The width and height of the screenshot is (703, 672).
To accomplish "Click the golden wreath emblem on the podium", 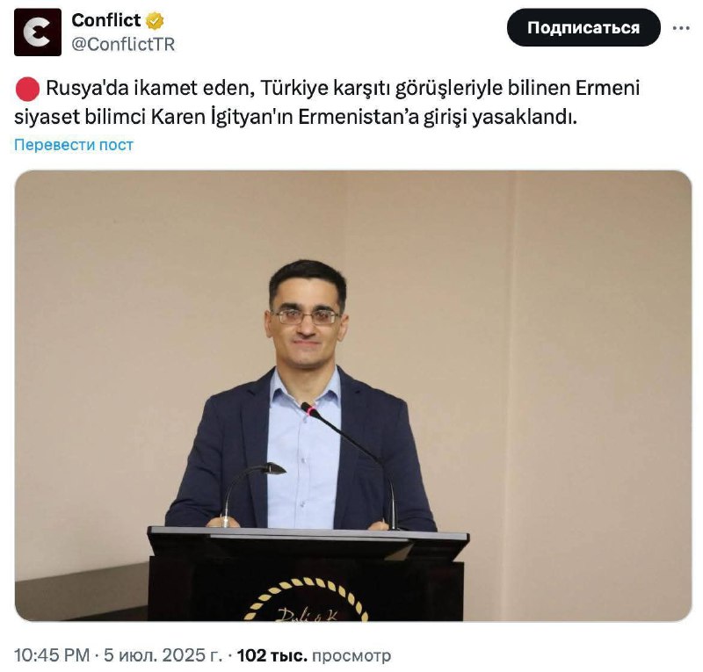I will coord(307,599).
